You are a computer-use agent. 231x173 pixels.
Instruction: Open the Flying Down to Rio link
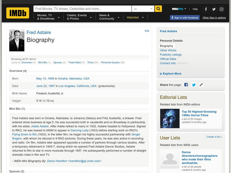[25, 134]
